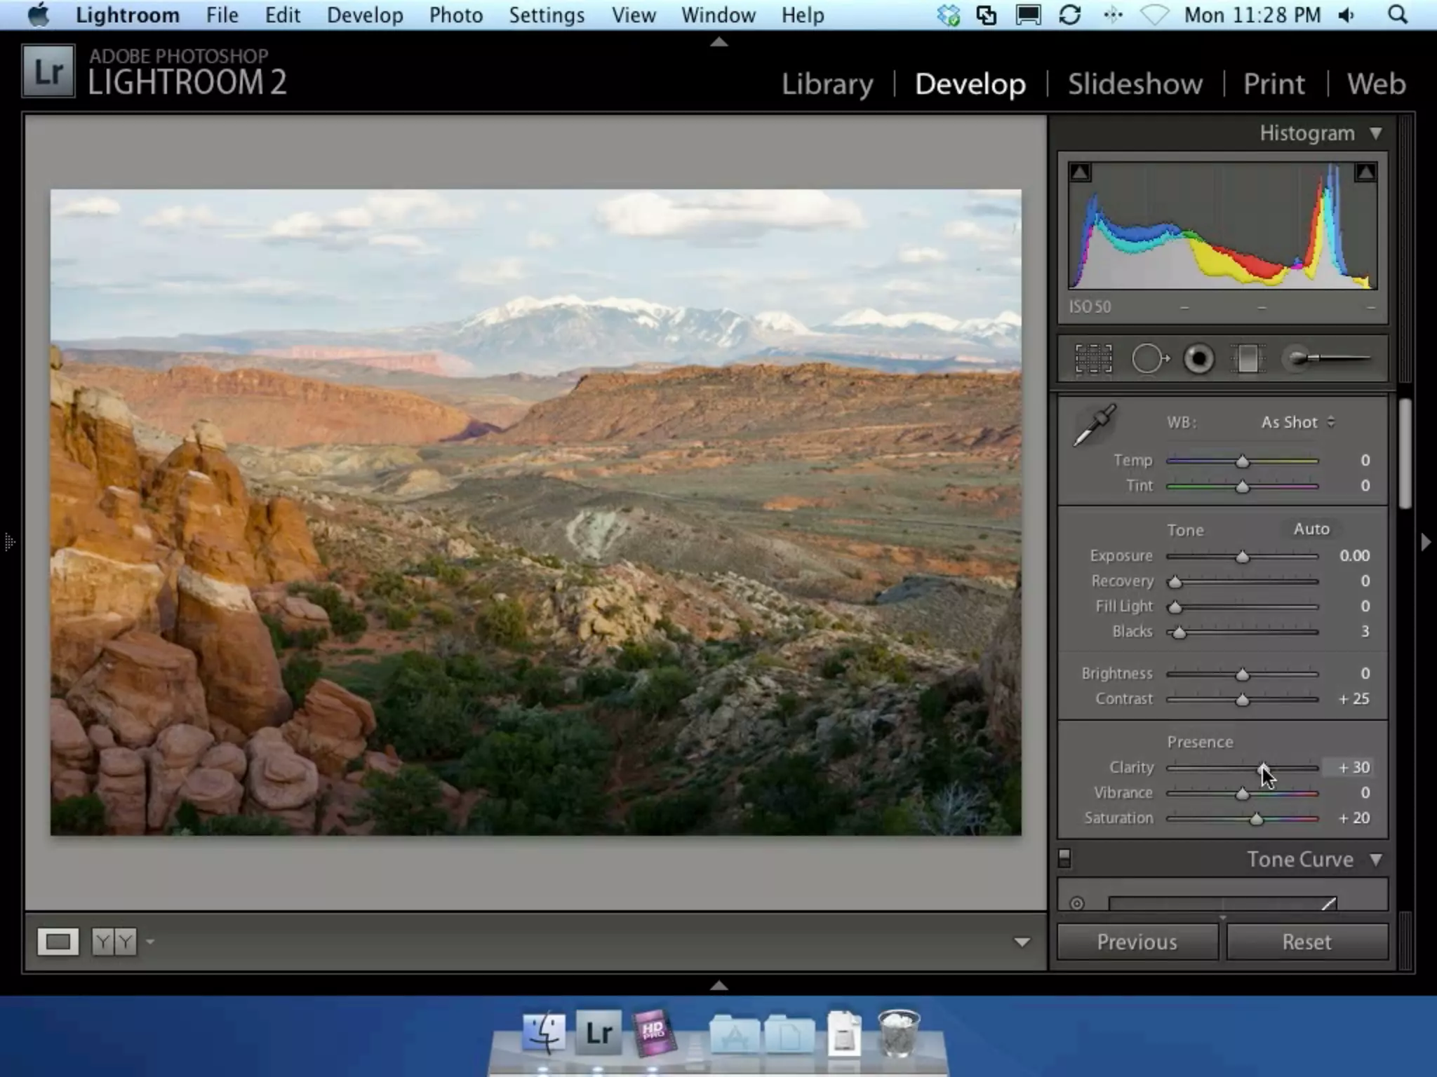Screen dimensions: 1437x1077
Task: Switch to Loupe view mode
Action: (x=58, y=942)
